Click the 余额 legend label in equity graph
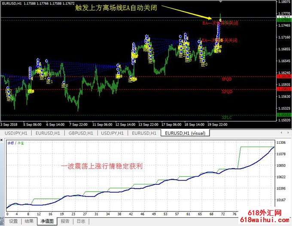Screen dimensions: 292x226 point(11,143)
